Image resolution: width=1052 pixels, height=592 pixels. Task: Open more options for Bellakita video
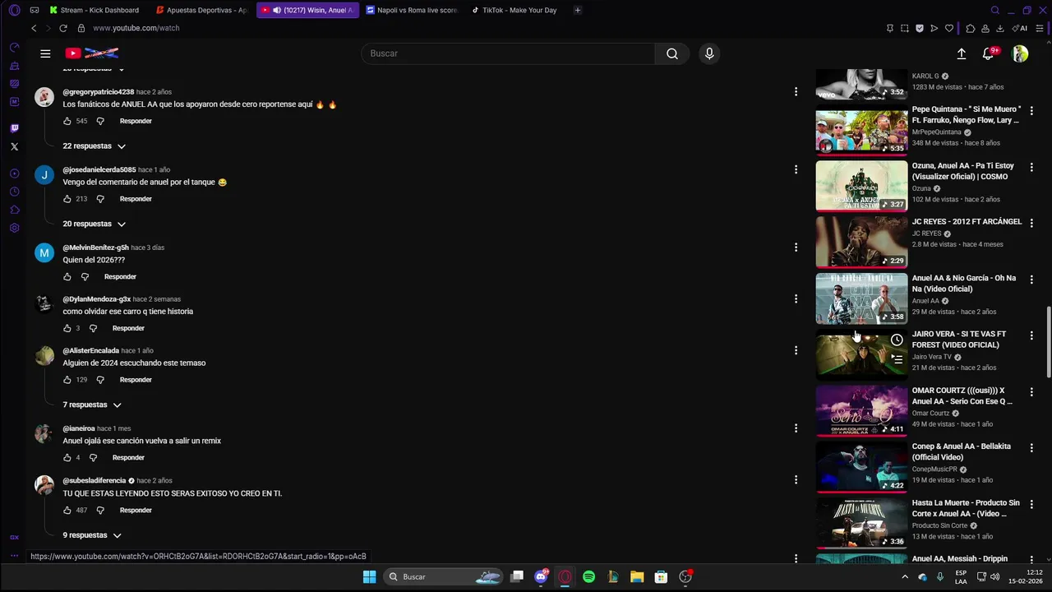click(1031, 448)
